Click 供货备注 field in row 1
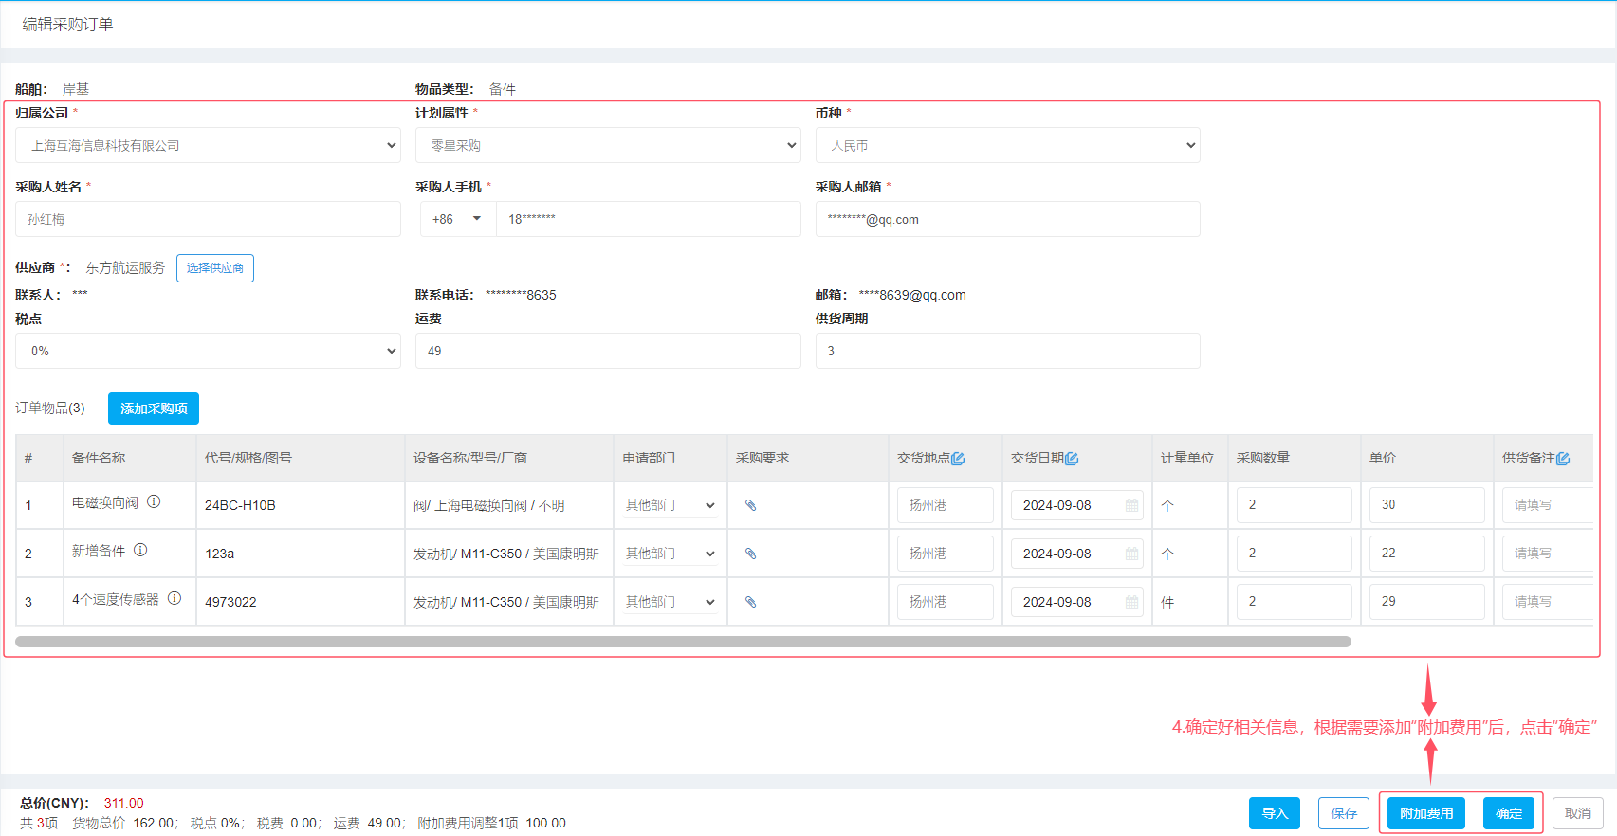The width and height of the screenshot is (1617, 836). tap(1548, 505)
